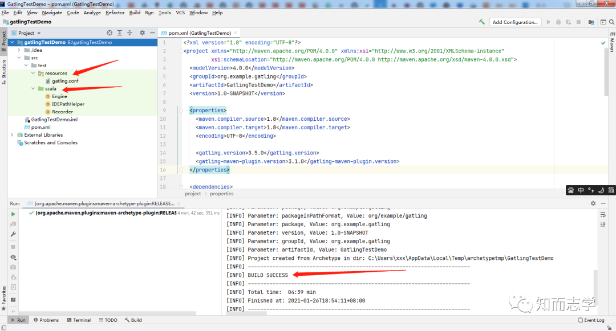
Task: Click the Expand All icon in Project panel
Action: tap(119, 33)
